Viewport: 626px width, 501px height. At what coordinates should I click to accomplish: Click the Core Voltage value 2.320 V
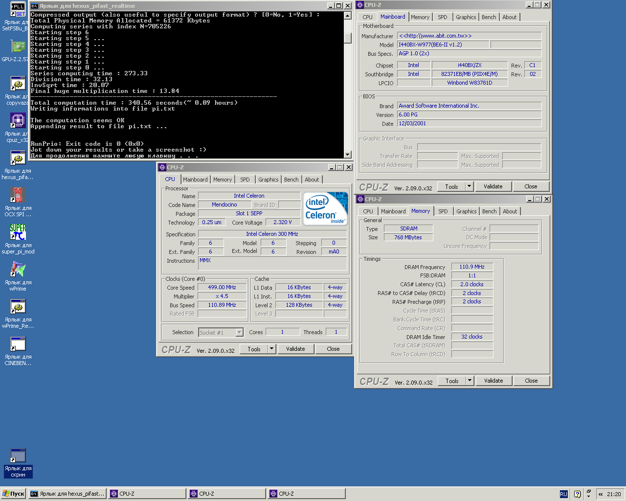[283, 222]
